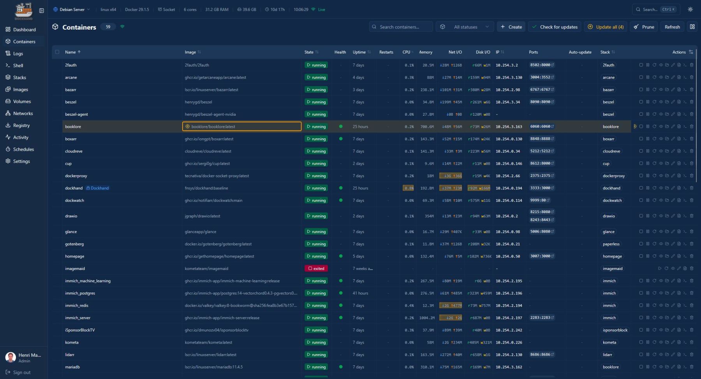Toggle the light/dark theme

[x=690, y=9]
